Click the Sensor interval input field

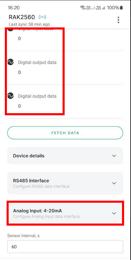[65, 246]
